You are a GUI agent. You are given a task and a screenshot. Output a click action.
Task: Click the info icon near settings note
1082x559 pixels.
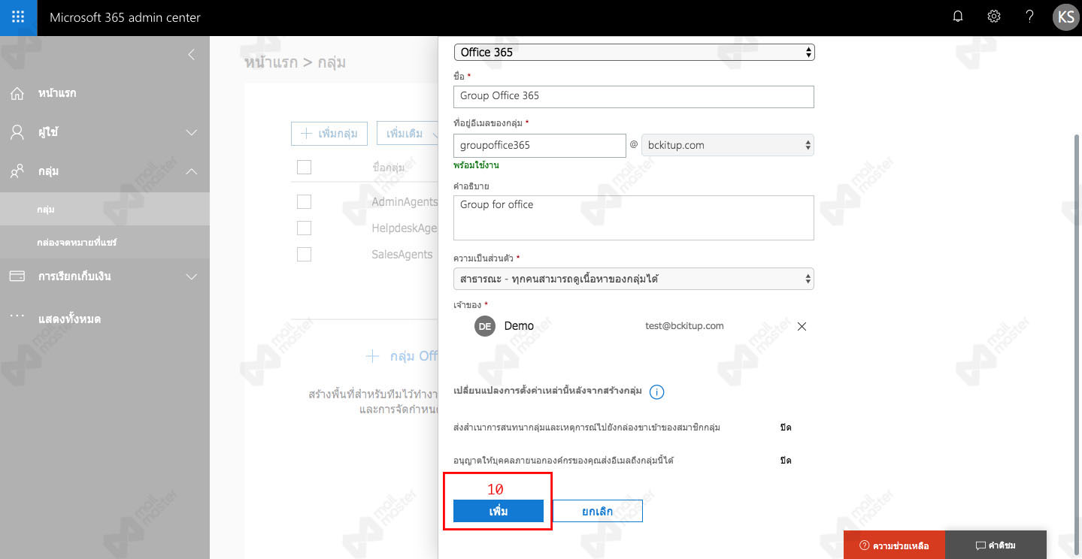[656, 392]
